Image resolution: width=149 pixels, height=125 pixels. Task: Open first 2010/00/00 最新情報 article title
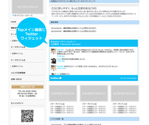[x=80, y=28]
